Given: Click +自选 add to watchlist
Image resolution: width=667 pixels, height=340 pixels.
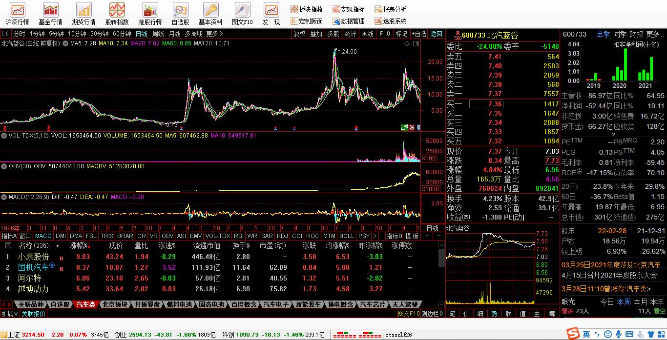Looking at the screenshot, I should [x=418, y=34].
